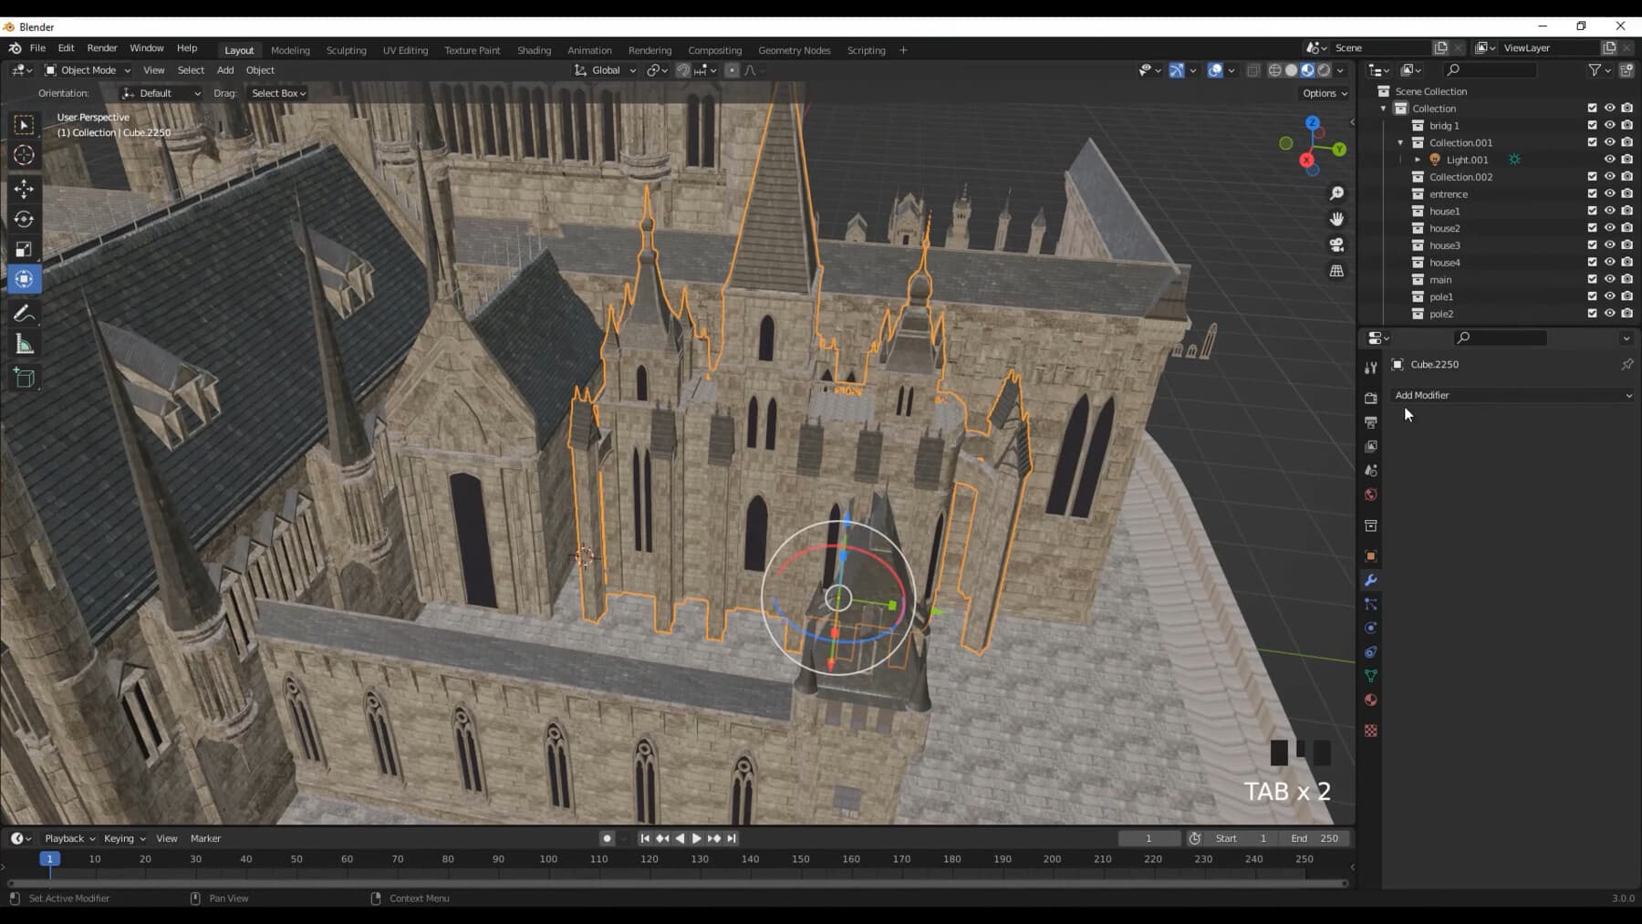Open the Output properties tab
Screen dimensions: 1642x924
[1370, 422]
